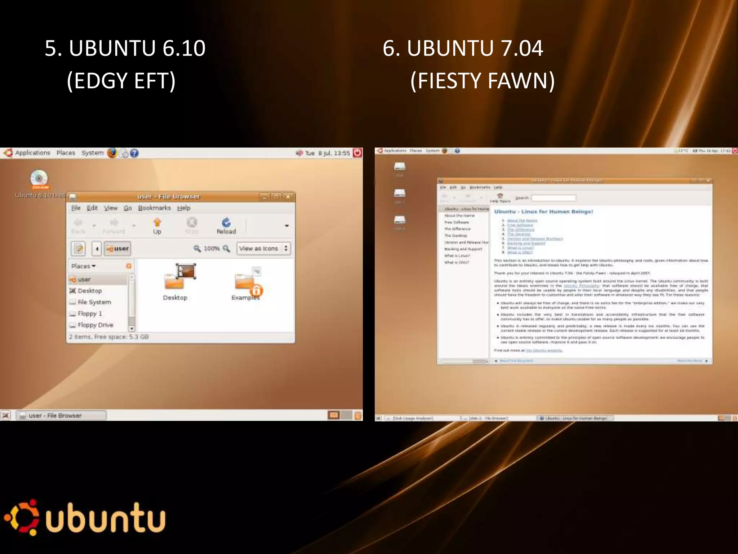Click Up arrow in 6.10 File Browser toolbar

click(x=157, y=226)
